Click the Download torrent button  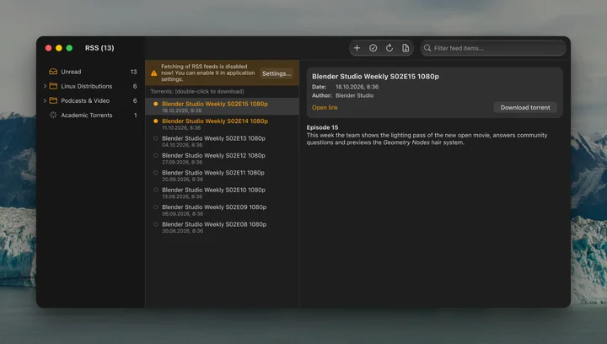[525, 108]
